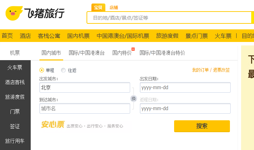
Task: Open 退票改签 link
Action: pyautogui.click(x=221, y=70)
